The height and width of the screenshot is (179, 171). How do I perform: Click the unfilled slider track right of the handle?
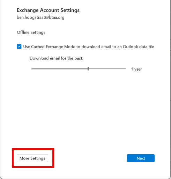pos(107,69)
